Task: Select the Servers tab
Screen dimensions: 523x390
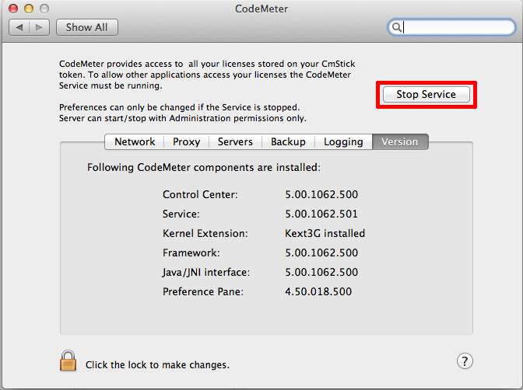Action: tap(235, 142)
